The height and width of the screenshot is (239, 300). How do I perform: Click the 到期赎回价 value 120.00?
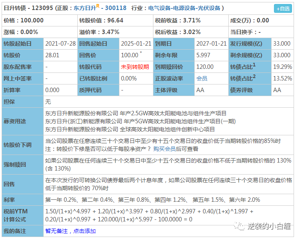[x=205, y=67]
